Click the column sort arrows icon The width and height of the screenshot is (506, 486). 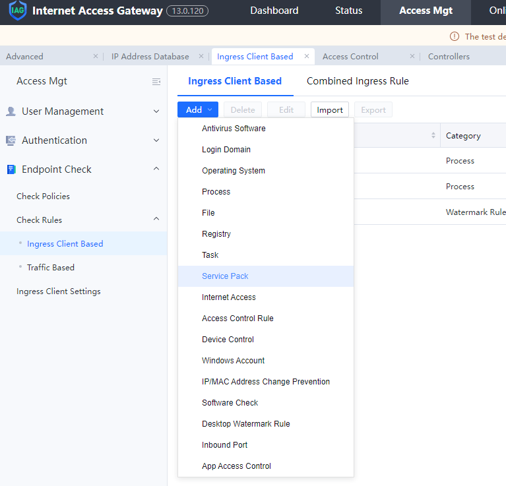click(433, 136)
